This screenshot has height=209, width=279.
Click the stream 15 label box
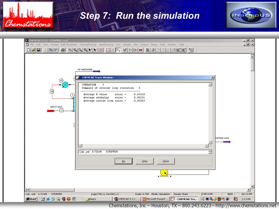click(52, 91)
